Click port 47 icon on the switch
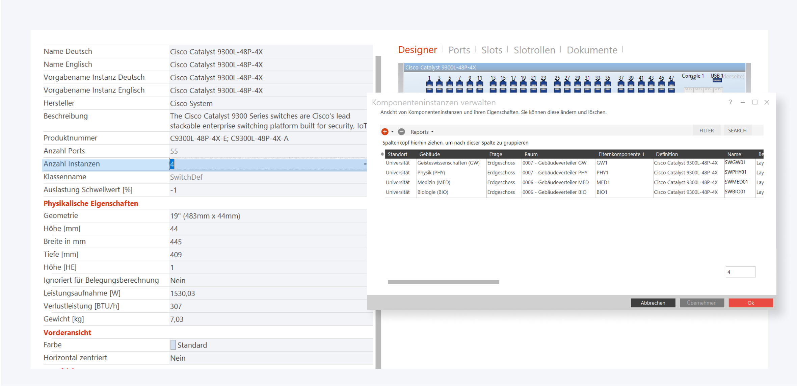 click(x=671, y=83)
